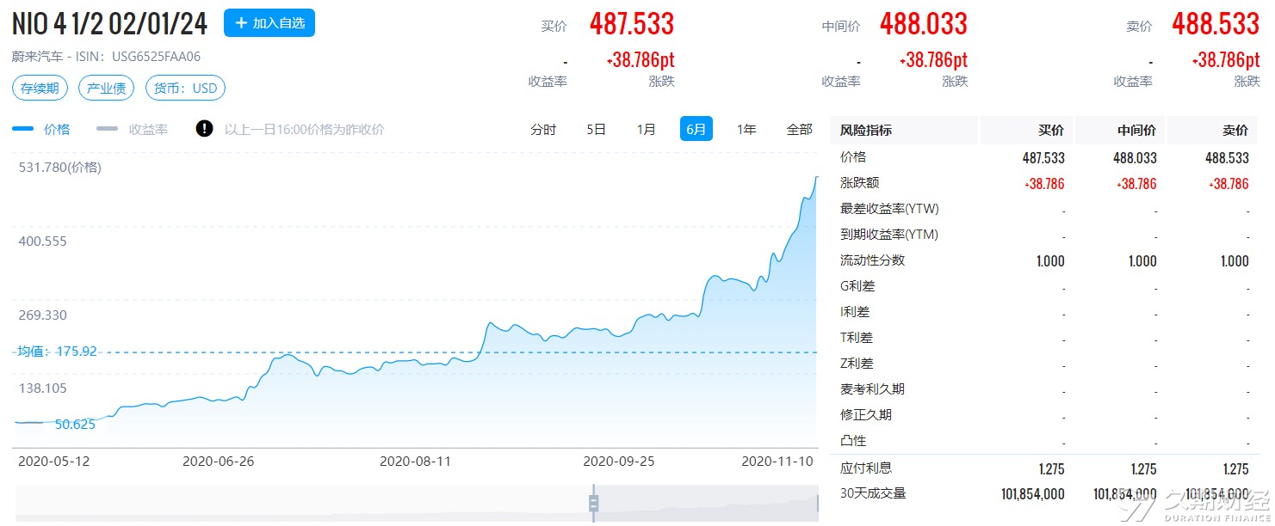Click the black exclamation info icon
The width and height of the screenshot is (1275, 526).
pyautogui.click(x=204, y=129)
